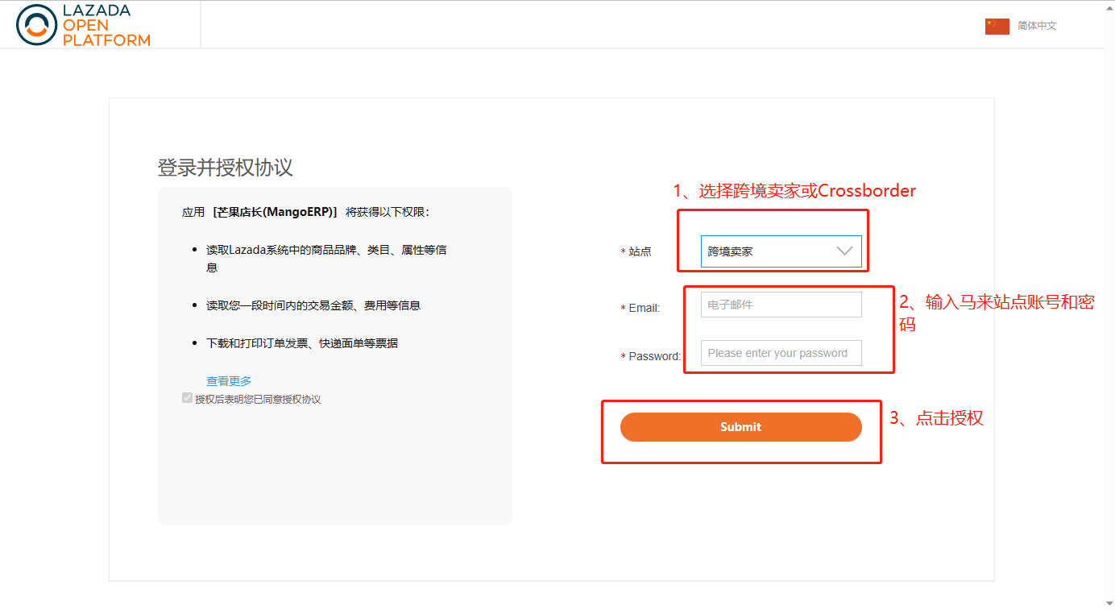Click the scrollbar down arrow
The height and width of the screenshot is (610, 1115).
tap(1109, 604)
